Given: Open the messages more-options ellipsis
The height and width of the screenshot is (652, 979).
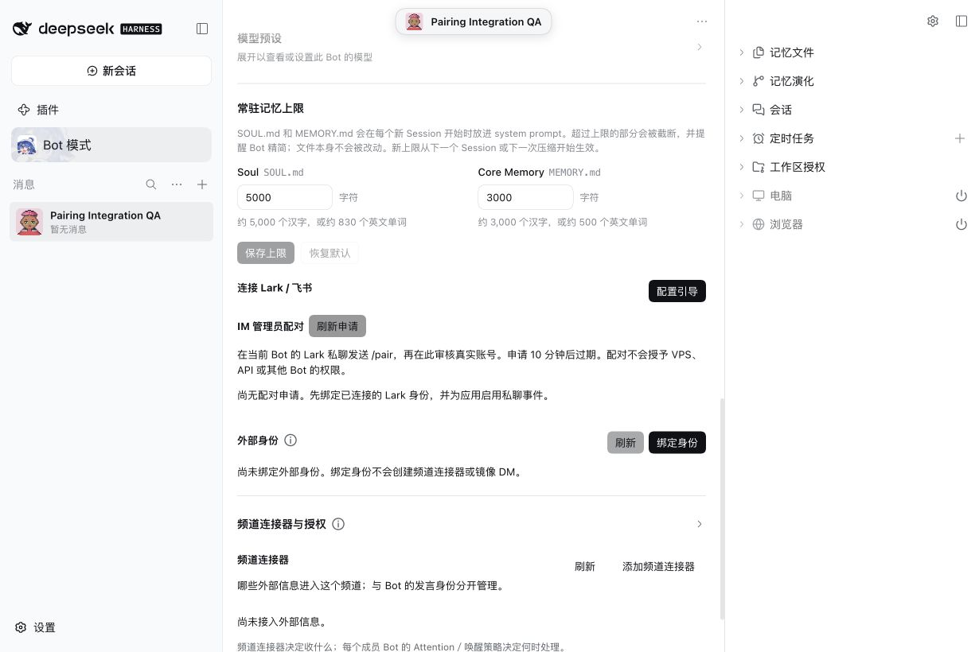Looking at the screenshot, I should coord(177,184).
